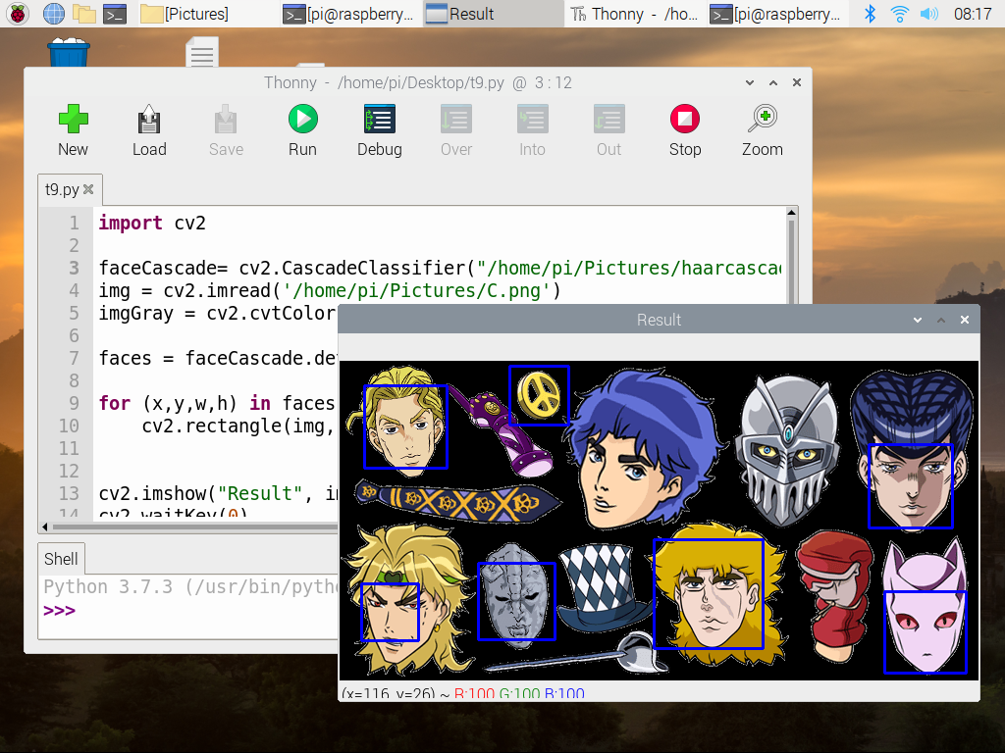Screen dimensions: 1005x753
Task: Click the New file icon in Thonny
Action: pos(73,119)
